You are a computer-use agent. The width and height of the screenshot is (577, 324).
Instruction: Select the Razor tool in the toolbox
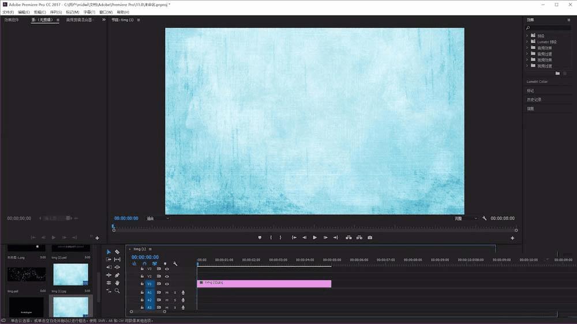[x=117, y=252]
